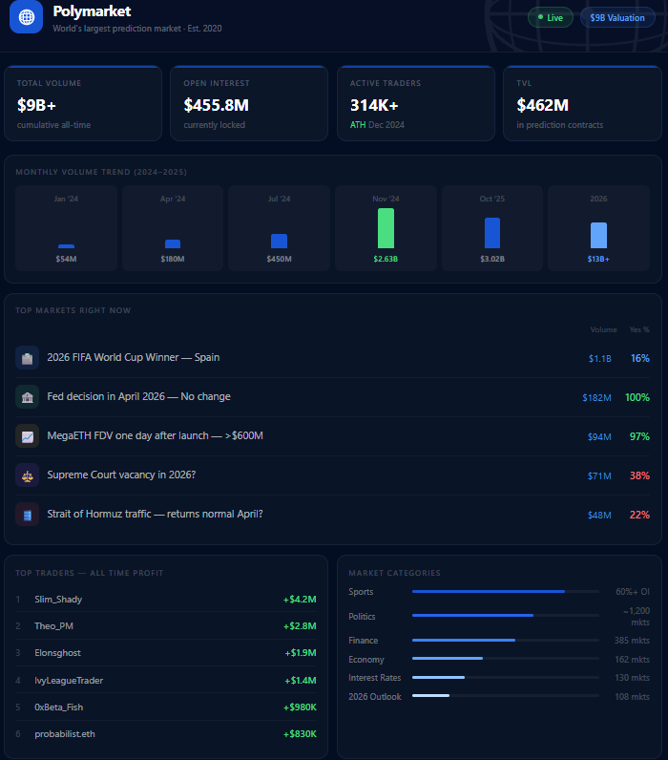The image size is (668, 760).
Task: Select trader Elonsghost
Action: (x=57, y=653)
